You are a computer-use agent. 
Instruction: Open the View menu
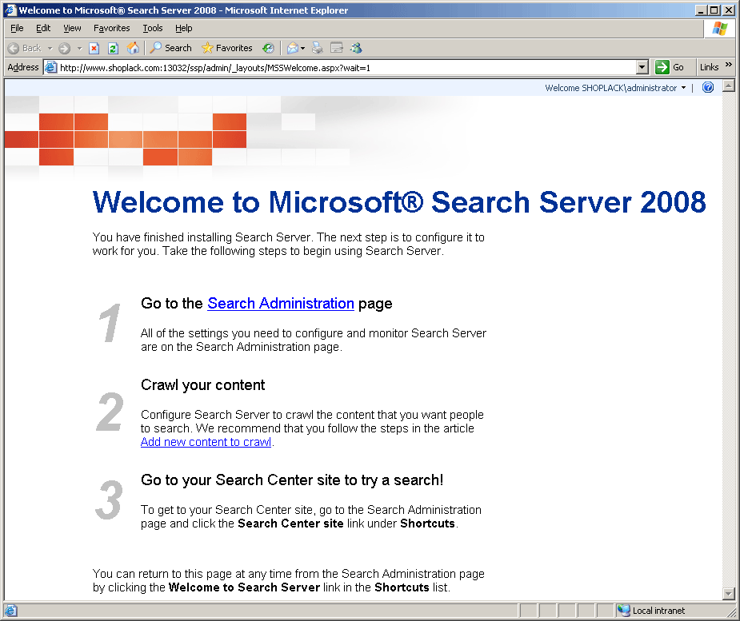72,28
